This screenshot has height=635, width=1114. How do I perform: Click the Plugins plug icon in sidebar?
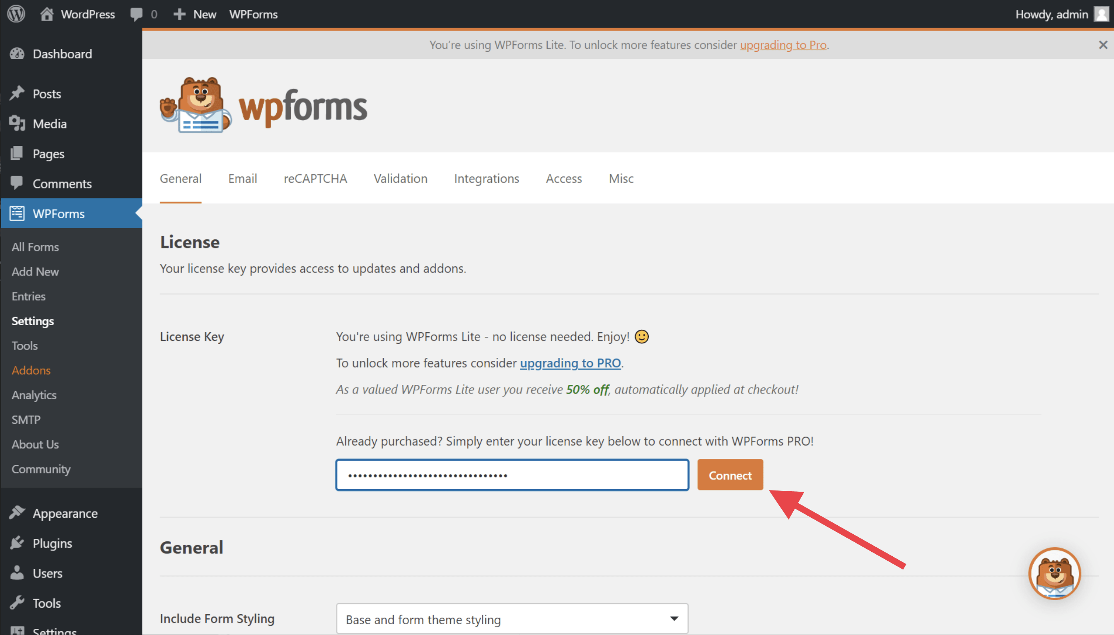[17, 543]
